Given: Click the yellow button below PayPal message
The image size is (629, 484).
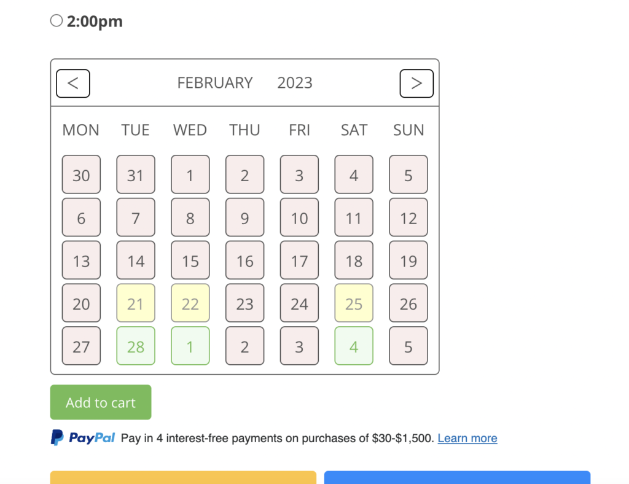Looking at the screenshot, I should point(183,477).
